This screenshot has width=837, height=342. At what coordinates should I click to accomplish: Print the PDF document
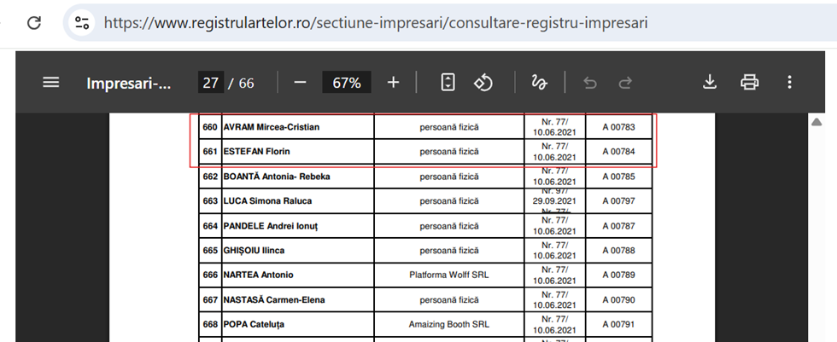(x=749, y=83)
